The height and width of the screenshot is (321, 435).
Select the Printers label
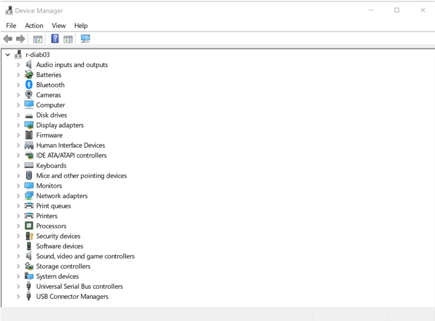click(47, 215)
